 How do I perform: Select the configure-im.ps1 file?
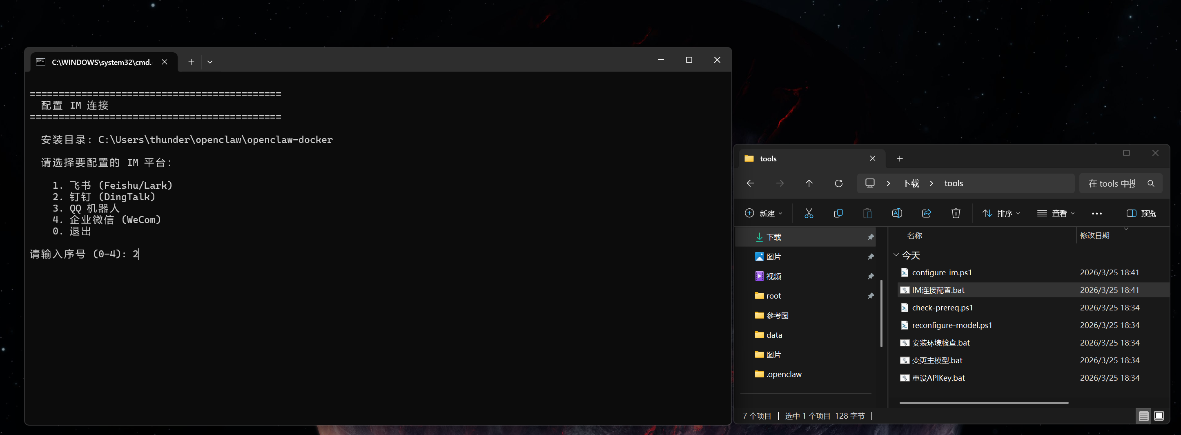pos(942,272)
